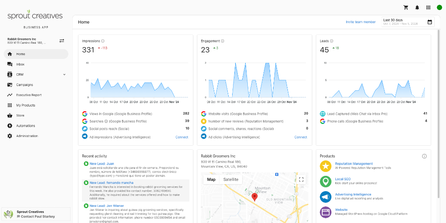Image resolution: width=446 pixels, height=223 pixels.
Task: Click the Social comments, shares, reactions row
Action: coord(254,129)
